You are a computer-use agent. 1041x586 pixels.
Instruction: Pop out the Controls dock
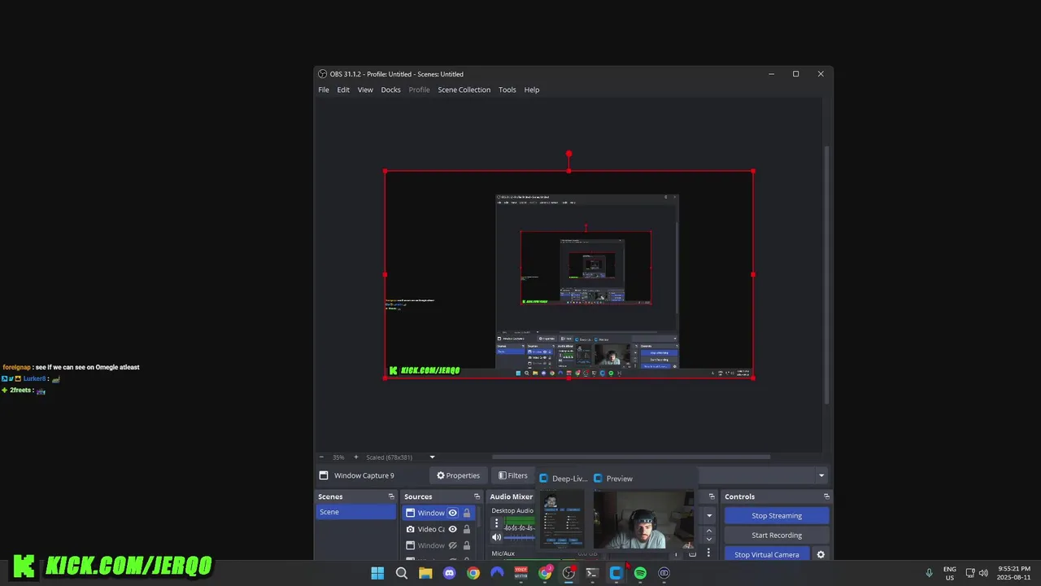tap(826, 496)
